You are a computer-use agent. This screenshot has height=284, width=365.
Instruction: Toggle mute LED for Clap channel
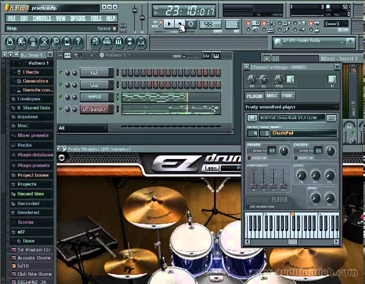pyautogui.click(x=61, y=85)
